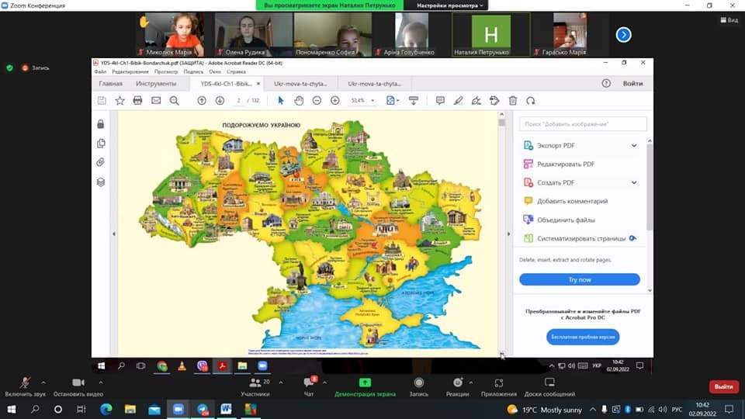Click the scrolling mode icon
Image resolution: width=745 pixels, height=419 pixels.
[x=414, y=101]
